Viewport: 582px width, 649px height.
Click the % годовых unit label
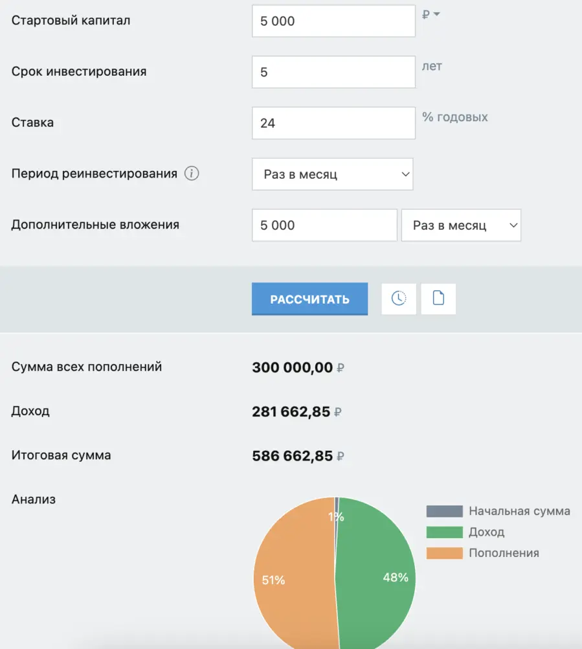tap(455, 117)
